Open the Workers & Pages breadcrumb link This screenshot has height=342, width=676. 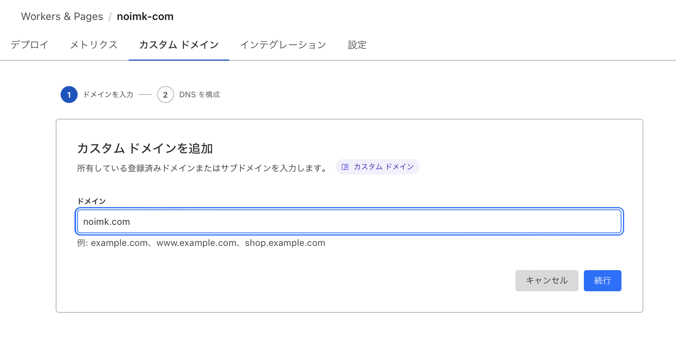coord(62,17)
